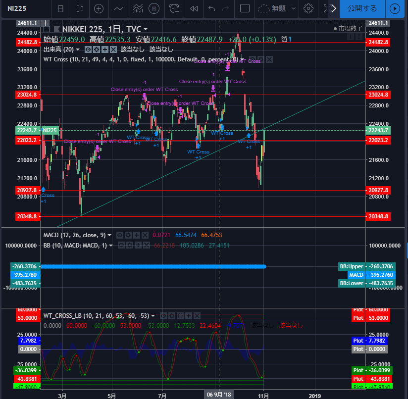The height and width of the screenshot is (399, 408).
Task: Open WT_CROSS_LB source code braces icon
Action: tap(180, 316)
